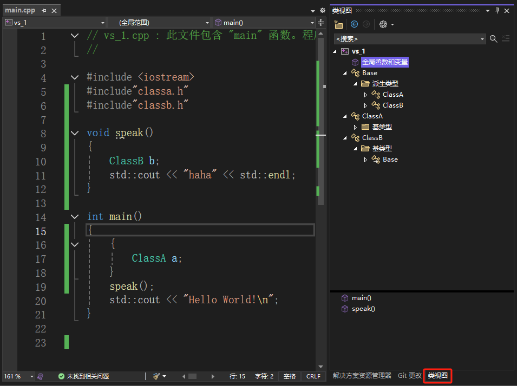The height and width of the screenshot is (386, 517).
Task: Open the Class View window options arrow
Action: tap(488, 10)
